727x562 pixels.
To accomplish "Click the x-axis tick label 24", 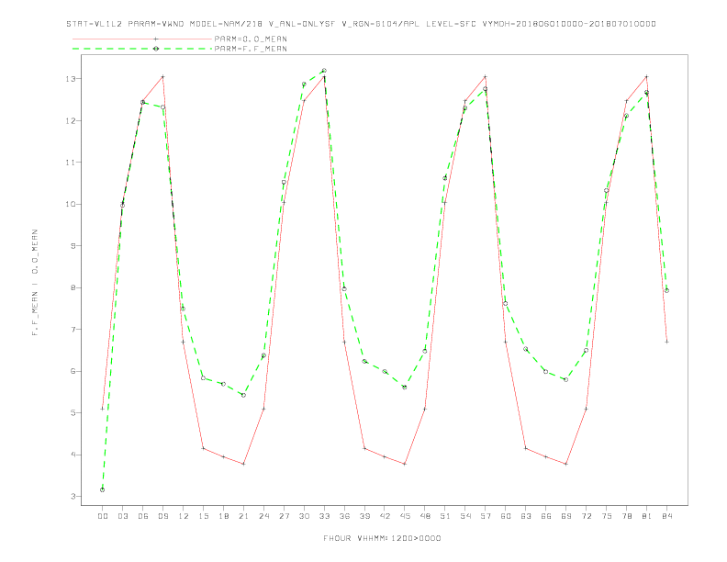I will click(263, 516).
